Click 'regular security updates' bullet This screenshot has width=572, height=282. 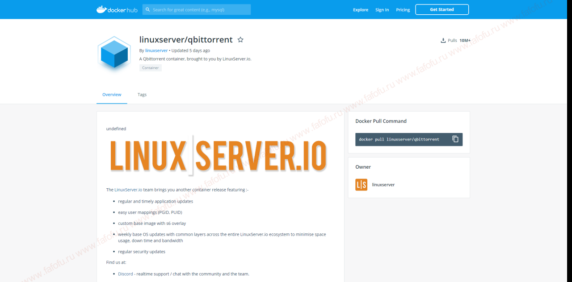(142, 252)
